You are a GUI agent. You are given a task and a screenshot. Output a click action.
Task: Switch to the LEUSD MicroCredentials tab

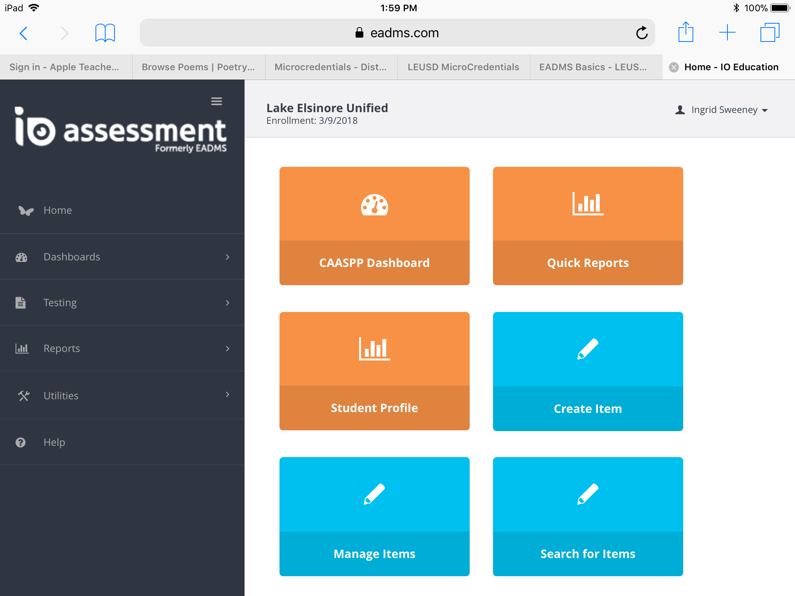[x=463, y=67]
